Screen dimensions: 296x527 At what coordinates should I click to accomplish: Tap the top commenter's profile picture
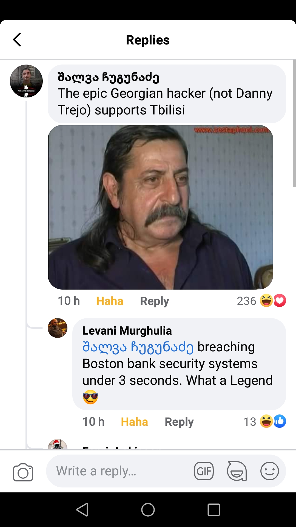click(x=26, y=81)
